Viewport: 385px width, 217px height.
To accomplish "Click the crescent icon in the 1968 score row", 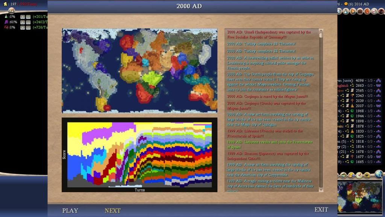I will pos(352,111).
